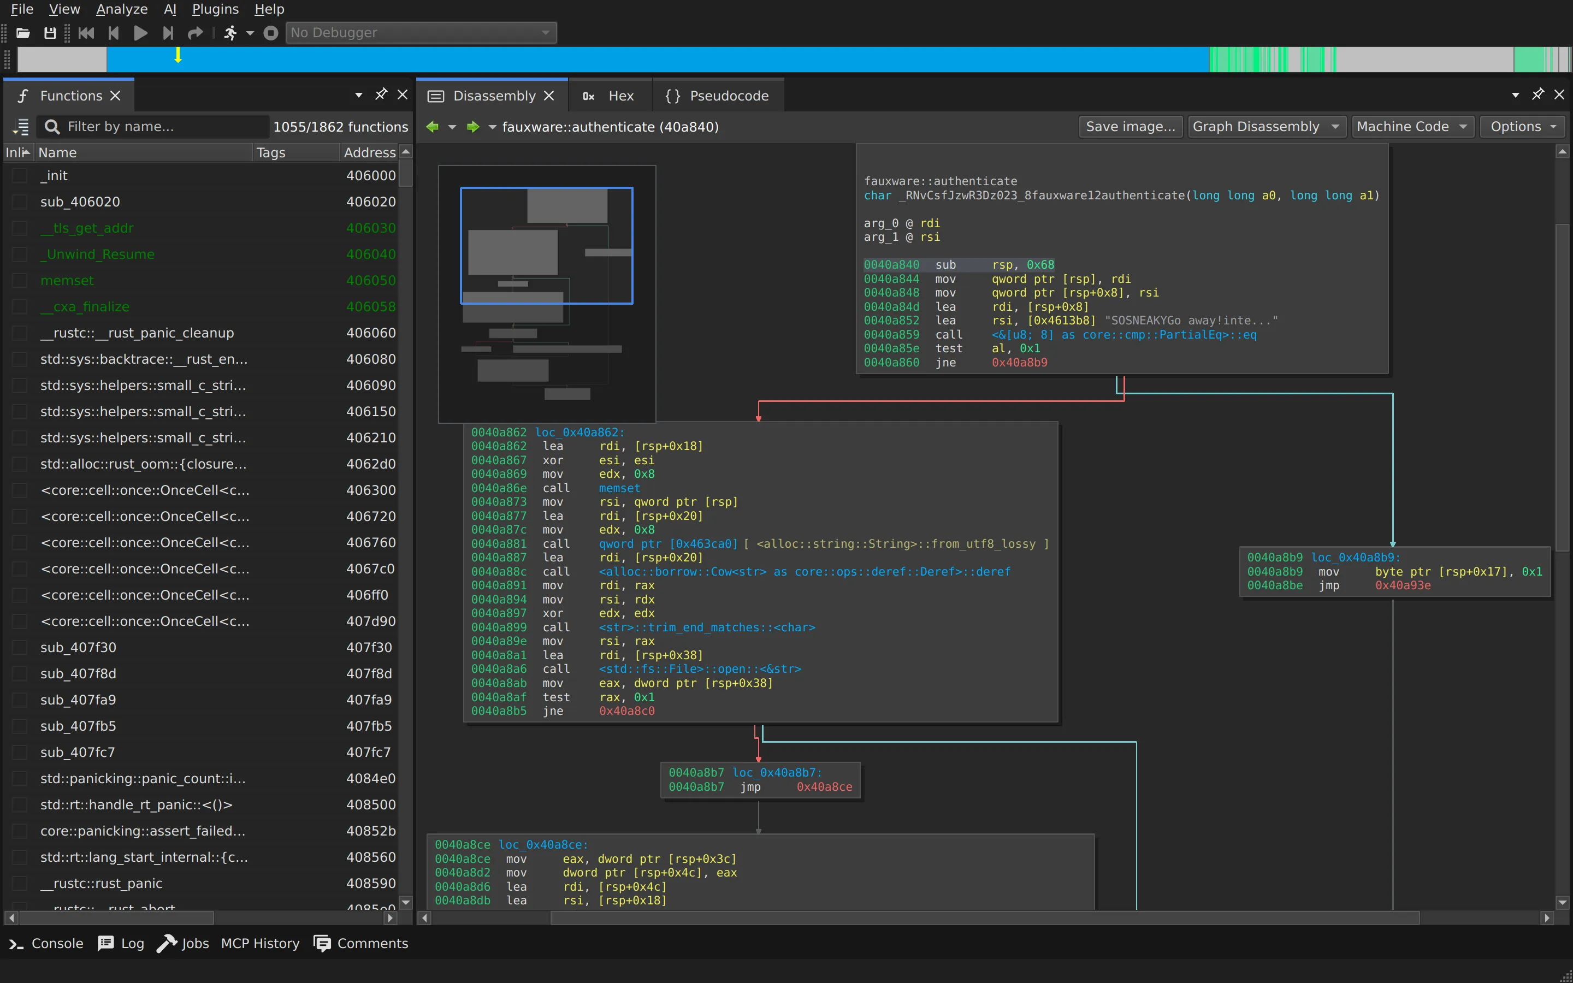Image resolution: width=1573 pixels, height=983 pixels.
Task: Open the dropdown arrow beside the run icon
Action: (250, 33)
